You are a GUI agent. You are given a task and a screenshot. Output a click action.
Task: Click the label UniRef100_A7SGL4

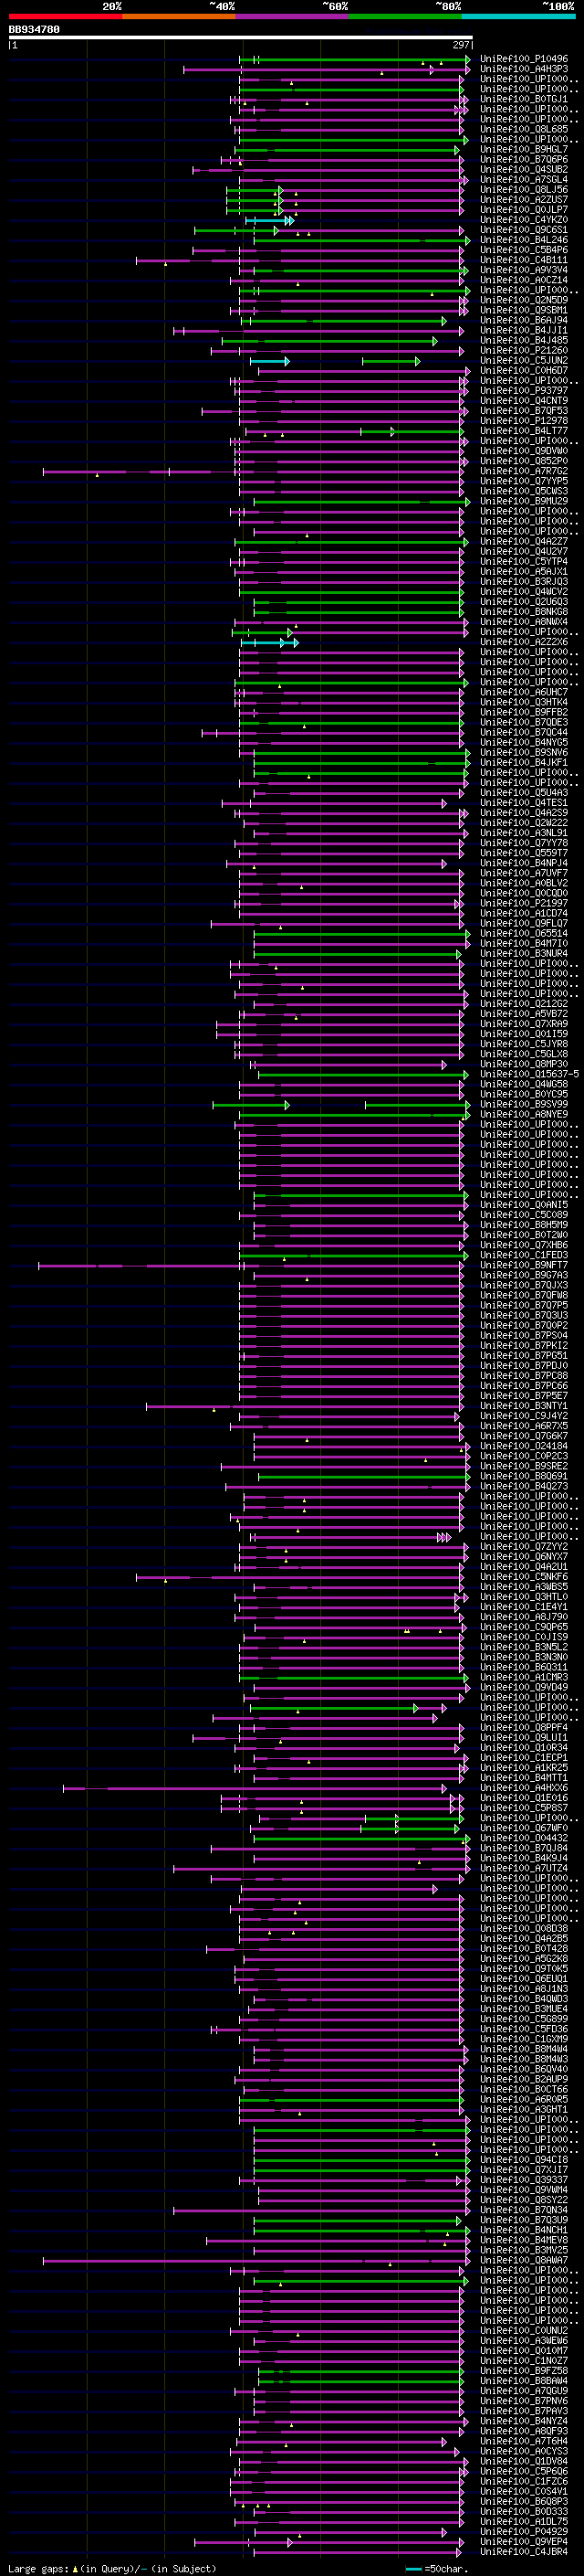click(x=524, y=180)
